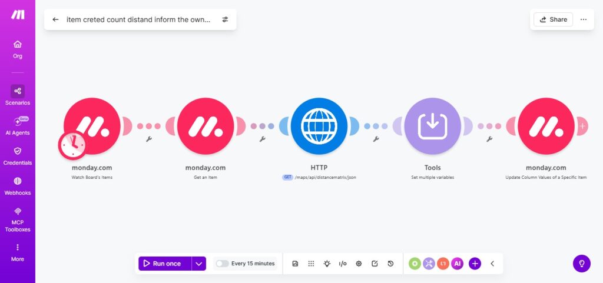Screen dimensions: 603x283
Task: Select the monday.com Update Column Values module
Action: 546,126
